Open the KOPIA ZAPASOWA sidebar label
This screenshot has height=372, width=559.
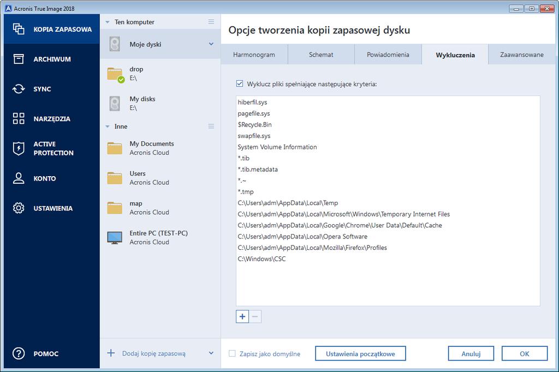62,29
